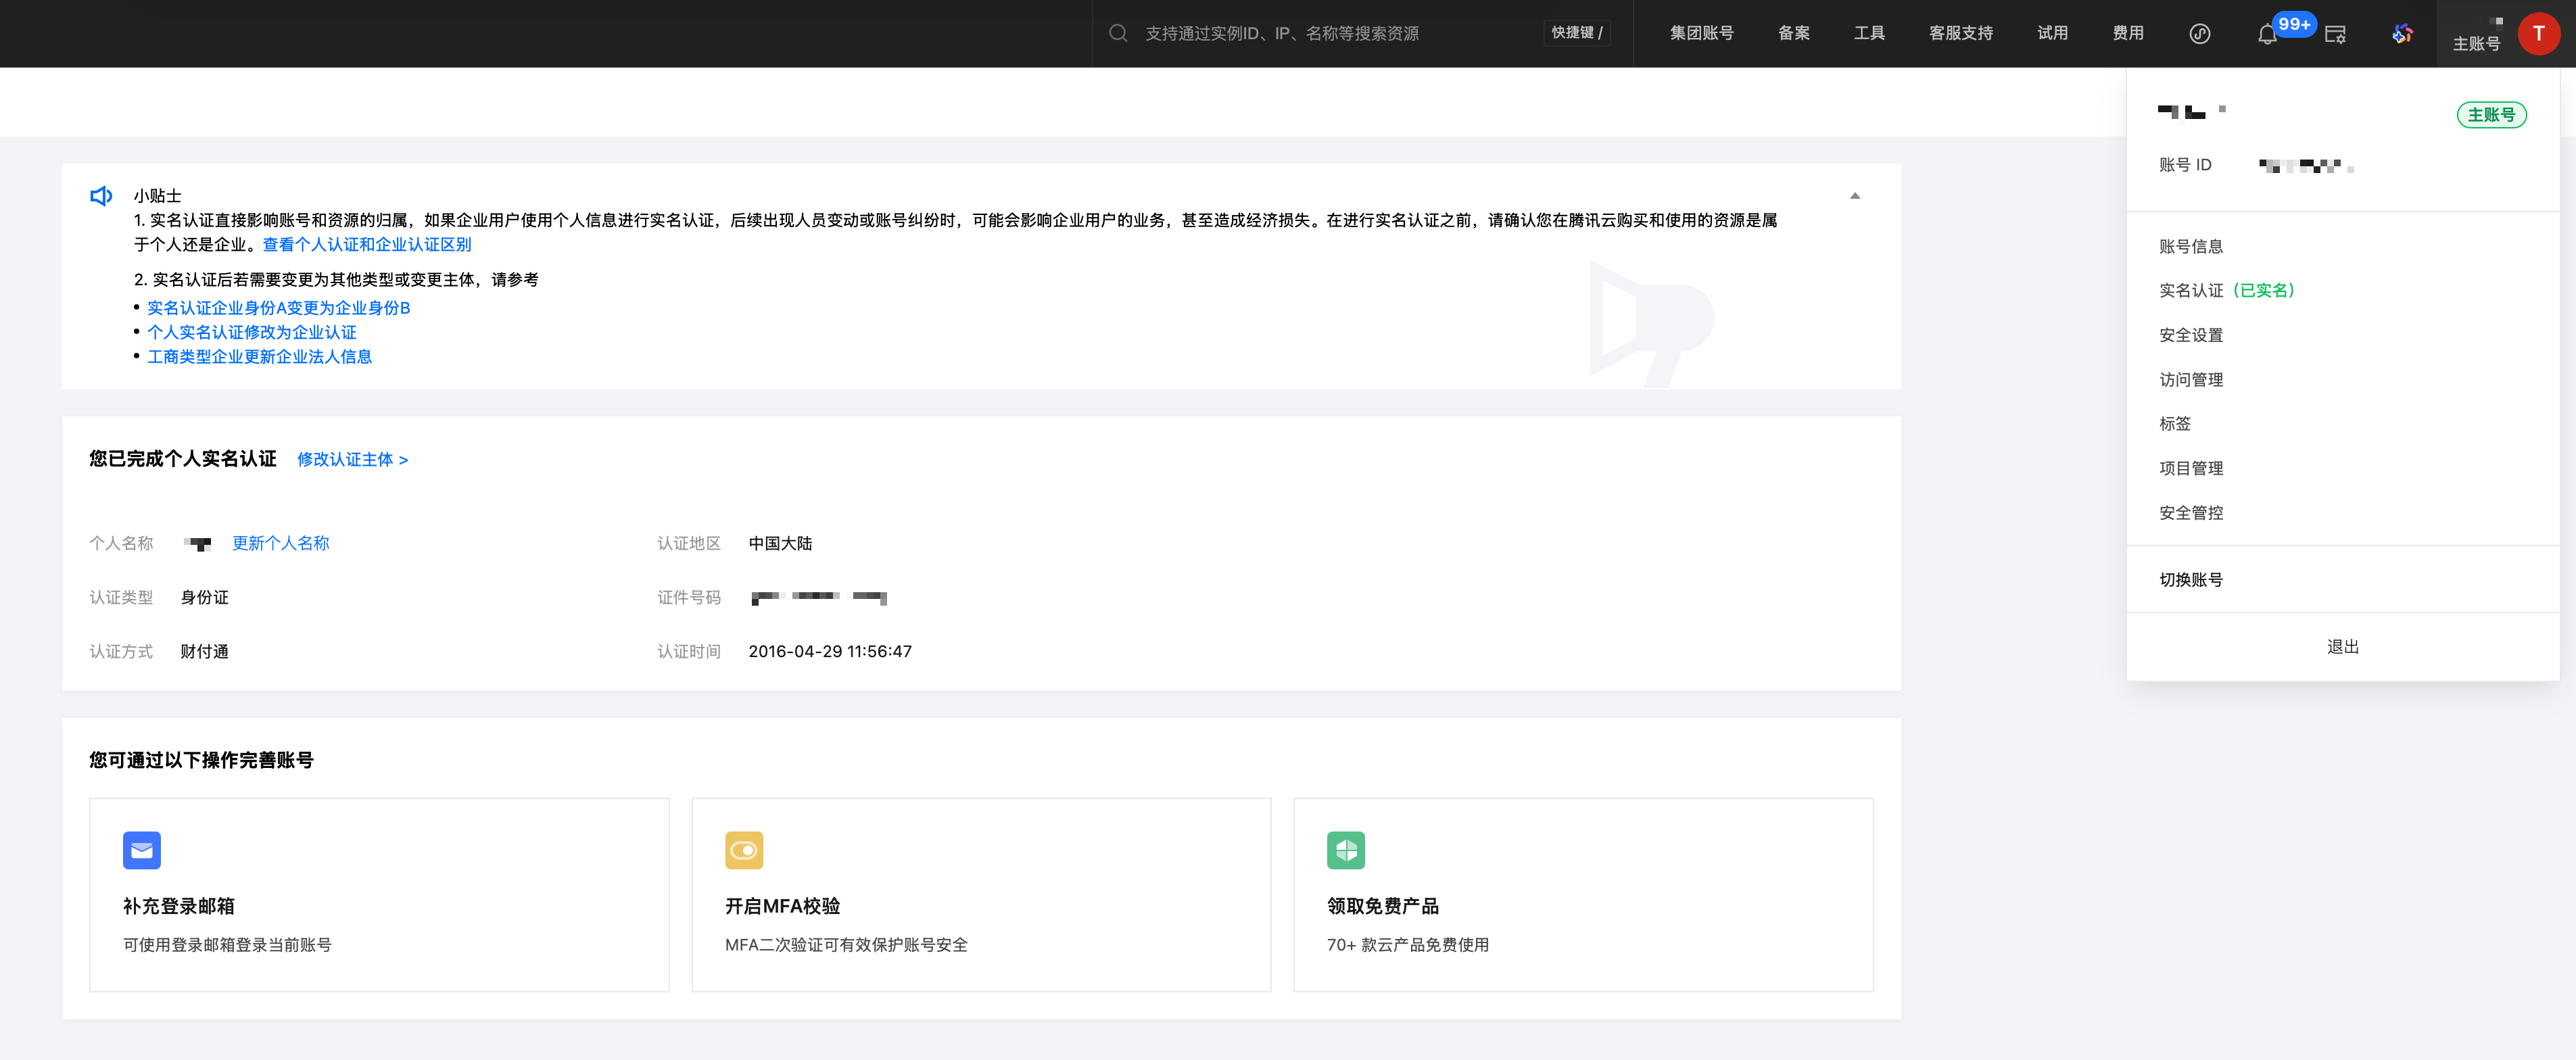Open the 备案 item in top navigation

1794,33
